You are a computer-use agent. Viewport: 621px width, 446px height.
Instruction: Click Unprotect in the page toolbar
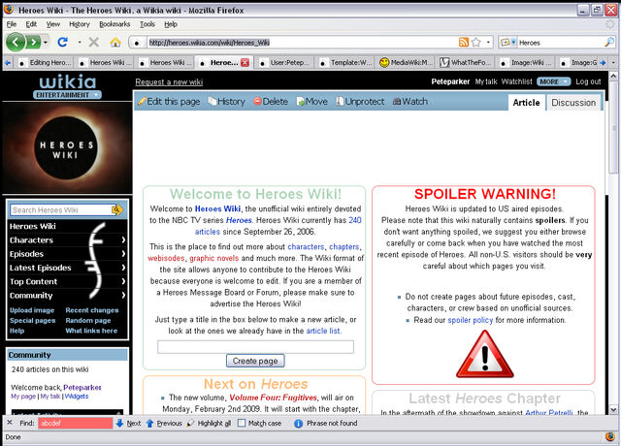(360, 101)
